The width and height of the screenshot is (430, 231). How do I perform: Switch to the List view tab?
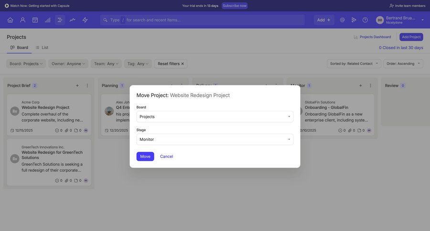coord(42,48)
